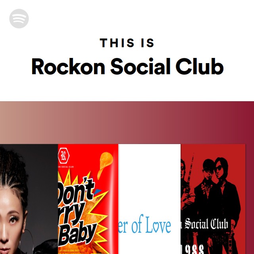The width and height of the screenshot is (254, 254).
Task: Click the gothic "Social Club" text
Action: 206,224
